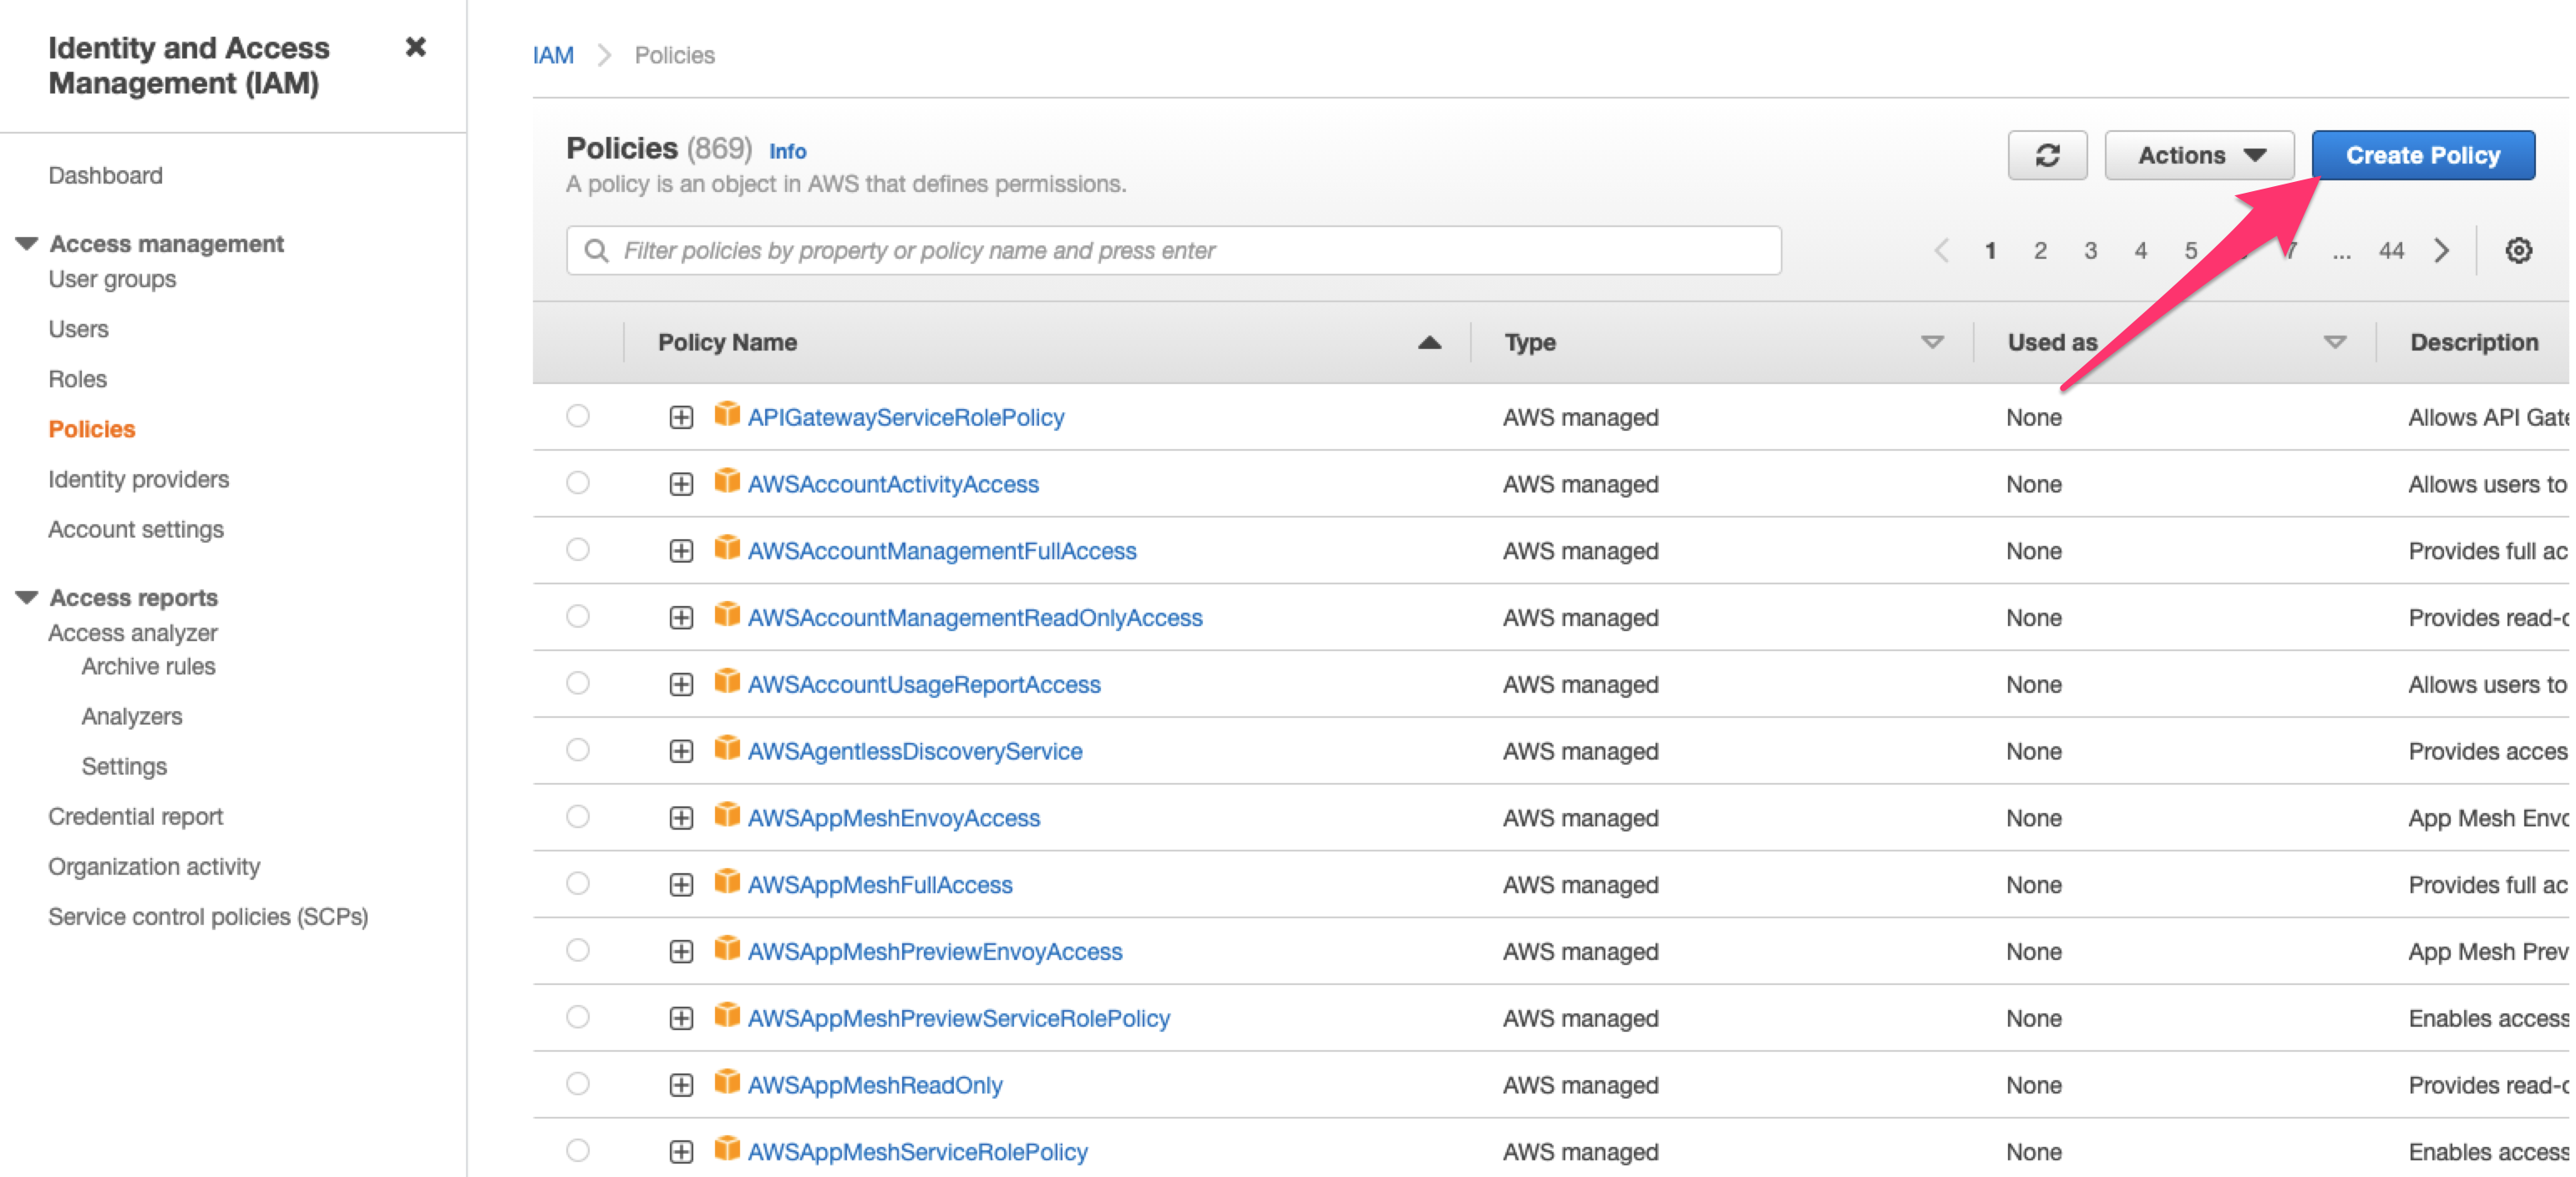The image size is (2576, 1177).
Task: Select AWSAppMeshReadOnly radio button
Action: [578, 1085]
